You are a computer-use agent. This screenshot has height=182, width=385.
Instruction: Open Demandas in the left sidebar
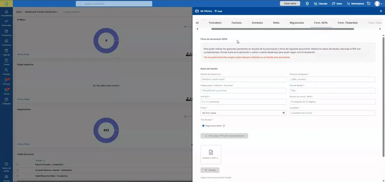pyautogui.click(x=6, y=23)
